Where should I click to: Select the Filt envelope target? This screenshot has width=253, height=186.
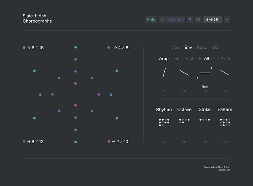click(x=176, y=58)
